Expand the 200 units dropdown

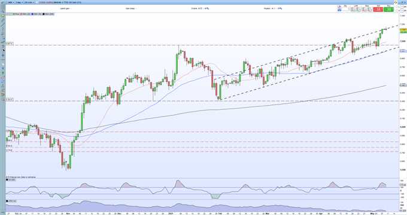pos(29,2)
